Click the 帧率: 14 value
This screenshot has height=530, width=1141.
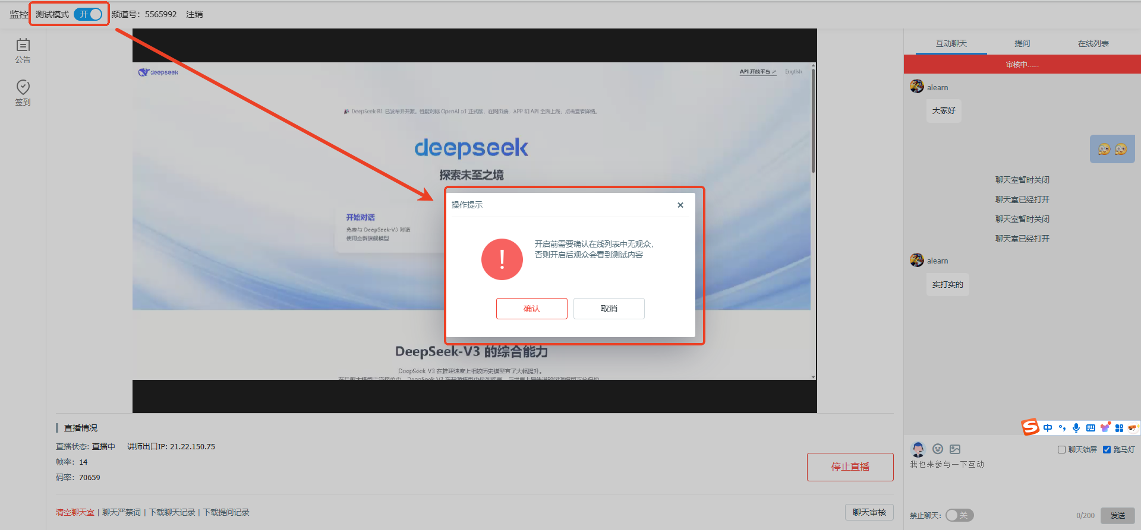(72, 462)
